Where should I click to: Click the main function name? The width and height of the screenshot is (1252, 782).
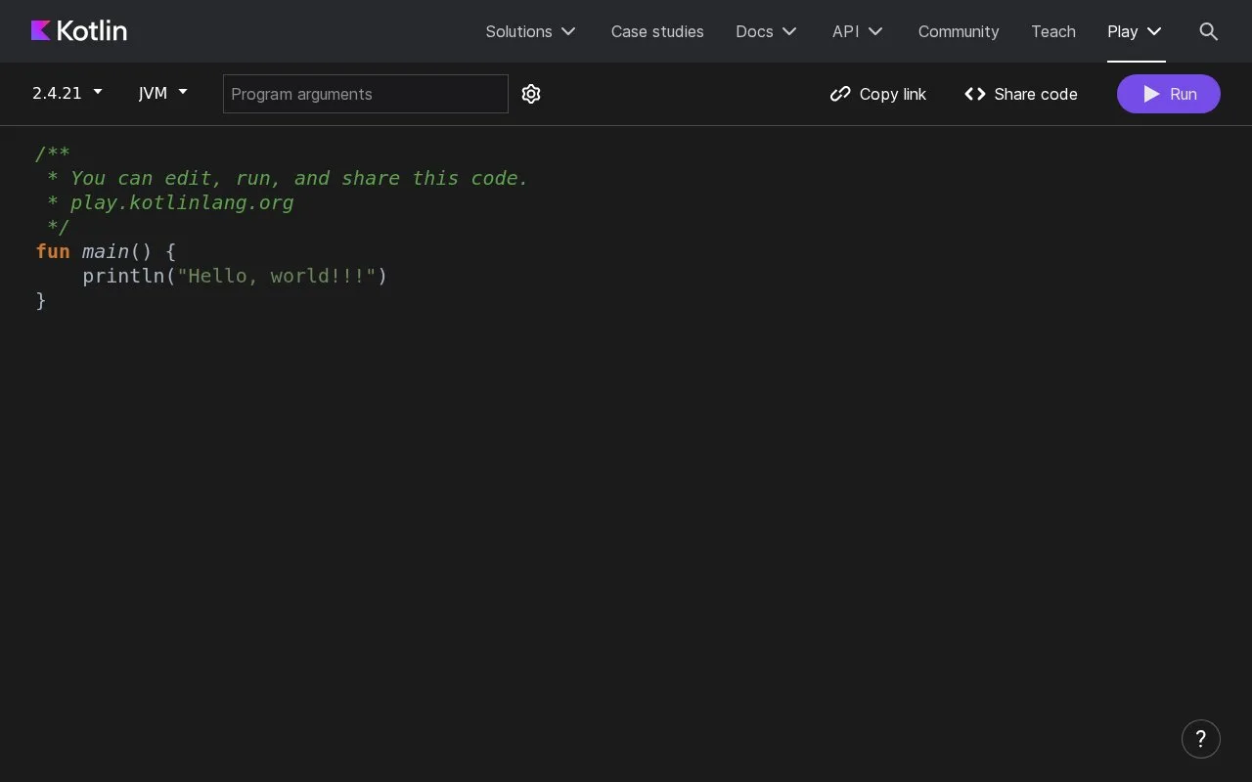pos(106,251)
